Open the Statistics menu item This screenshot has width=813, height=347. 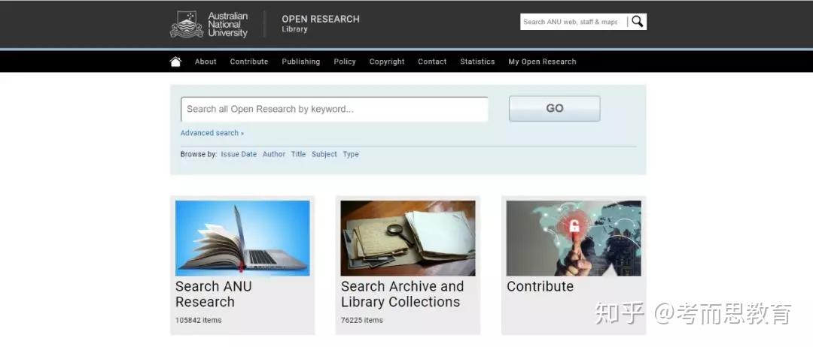[477, 62]
